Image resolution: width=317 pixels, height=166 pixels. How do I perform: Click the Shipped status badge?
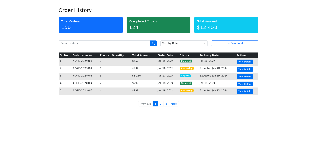[x=185, y=76]
